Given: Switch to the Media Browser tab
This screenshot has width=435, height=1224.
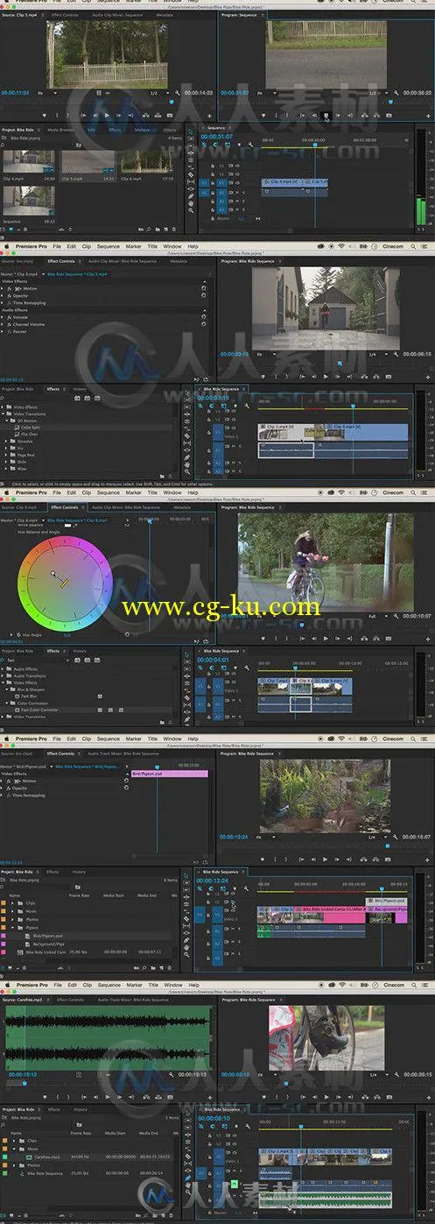Looking at the screenshot, I should (x=61, y=129).
